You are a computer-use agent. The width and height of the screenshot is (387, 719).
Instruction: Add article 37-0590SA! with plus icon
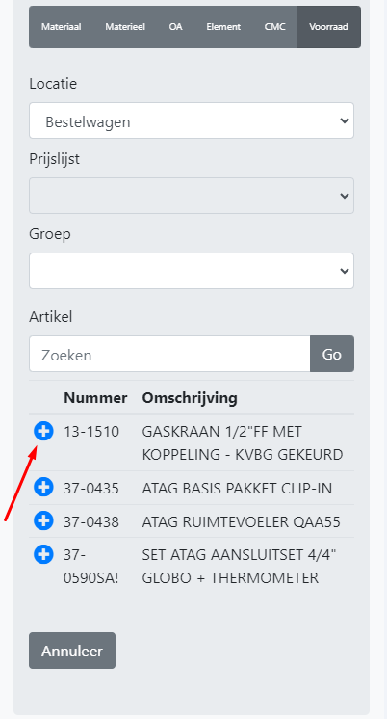(x=43, y=554)
